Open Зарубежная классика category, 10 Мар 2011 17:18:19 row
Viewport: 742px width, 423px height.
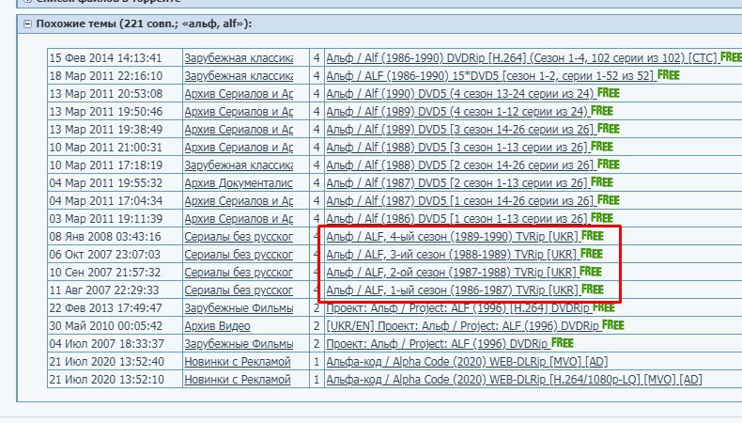point(239,165)
